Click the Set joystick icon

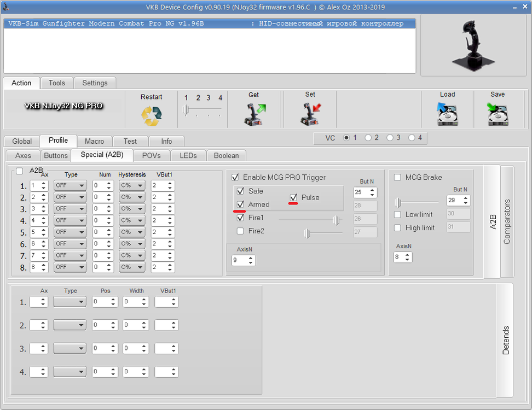coord(310,114)
